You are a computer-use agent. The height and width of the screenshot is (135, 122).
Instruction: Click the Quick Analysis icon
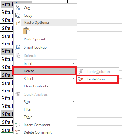tap(18, 94)
